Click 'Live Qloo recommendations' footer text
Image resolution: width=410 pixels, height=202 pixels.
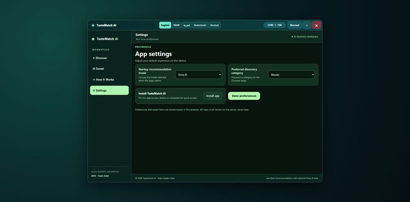pyautogui.click(x=292, y=178)
